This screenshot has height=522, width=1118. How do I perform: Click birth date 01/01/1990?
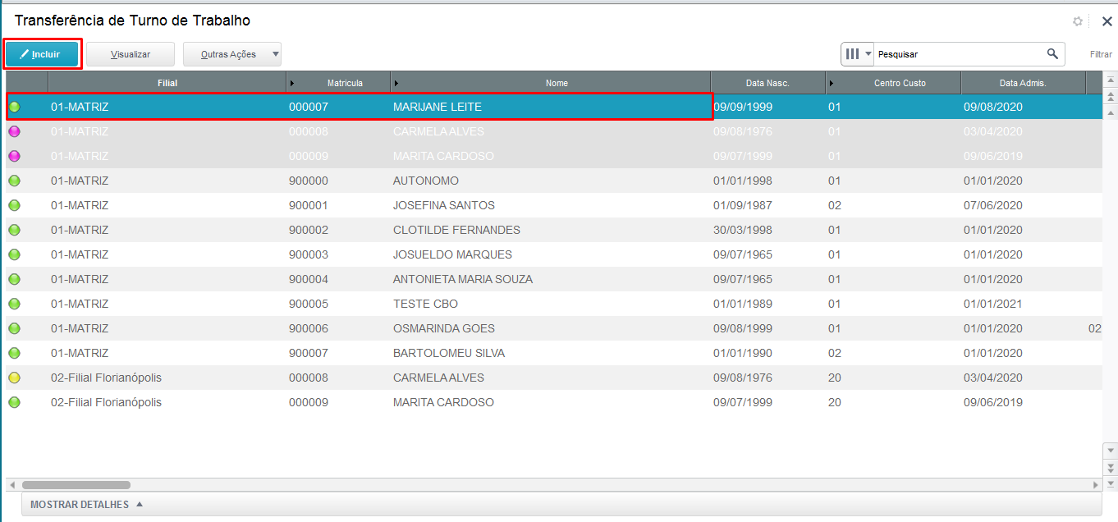(x=743, y=353)
